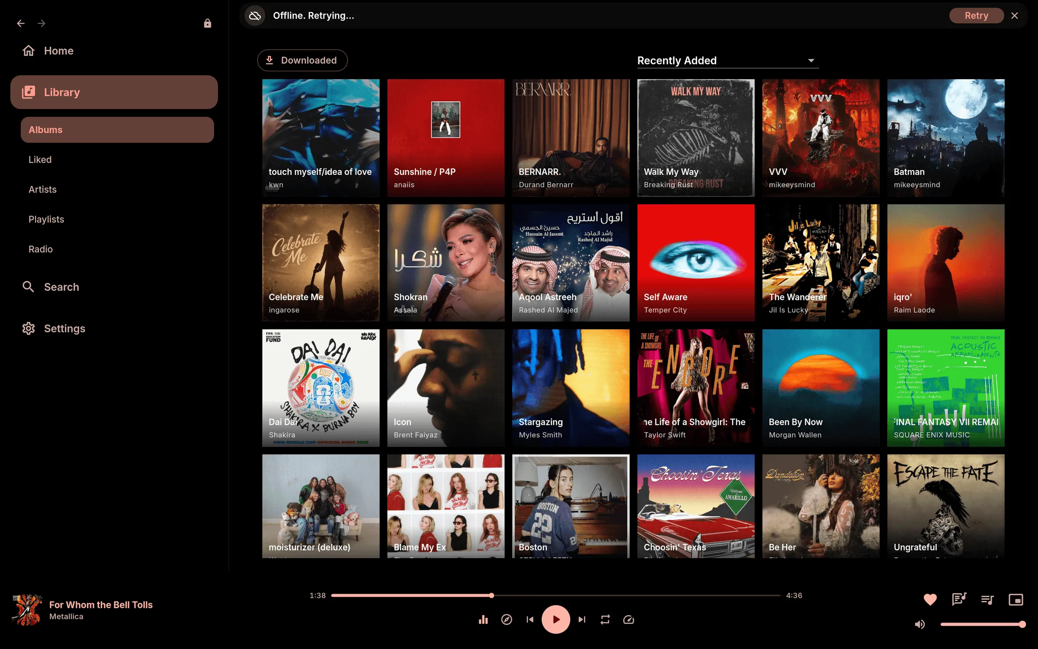Image resolution: width=1038 pixels, height=649 pixels.
Task: Open the Choosin' Texas album
Action: point(696,506)
